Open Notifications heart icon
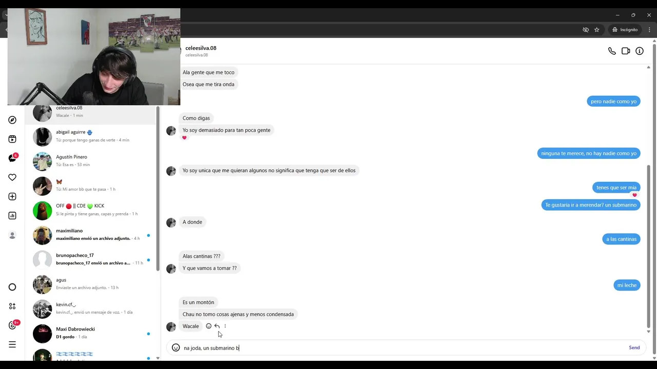This screenshot has height=369, width=657. [x=12, y=177]
